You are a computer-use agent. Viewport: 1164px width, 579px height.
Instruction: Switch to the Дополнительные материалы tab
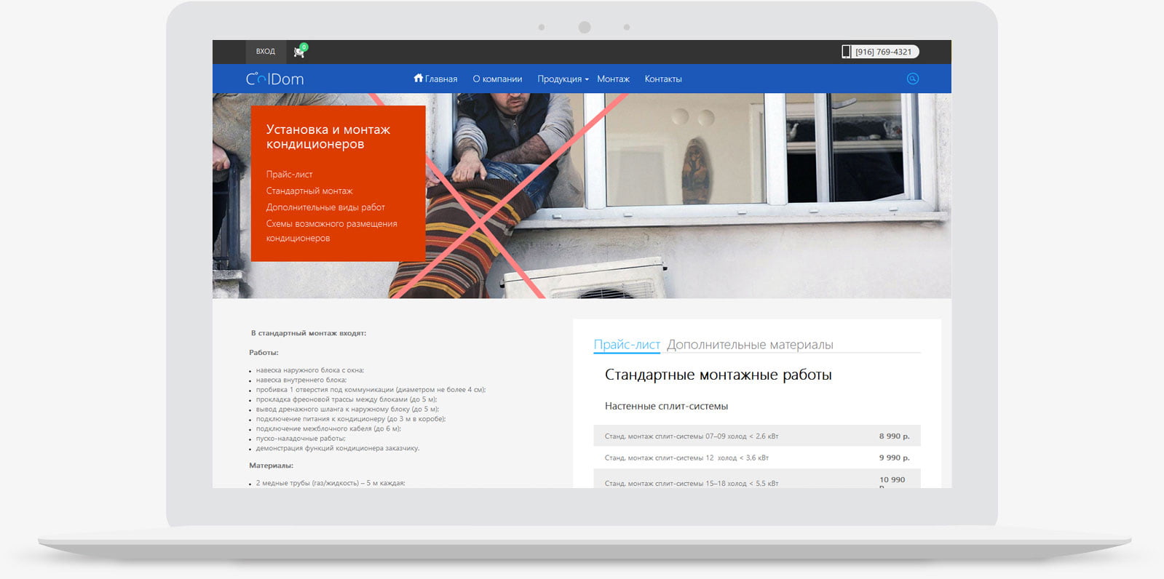click(x=750, y=345)
